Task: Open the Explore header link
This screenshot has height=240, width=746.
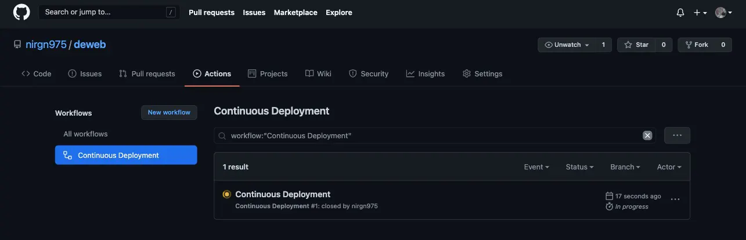Action: [x=339, y=12]
